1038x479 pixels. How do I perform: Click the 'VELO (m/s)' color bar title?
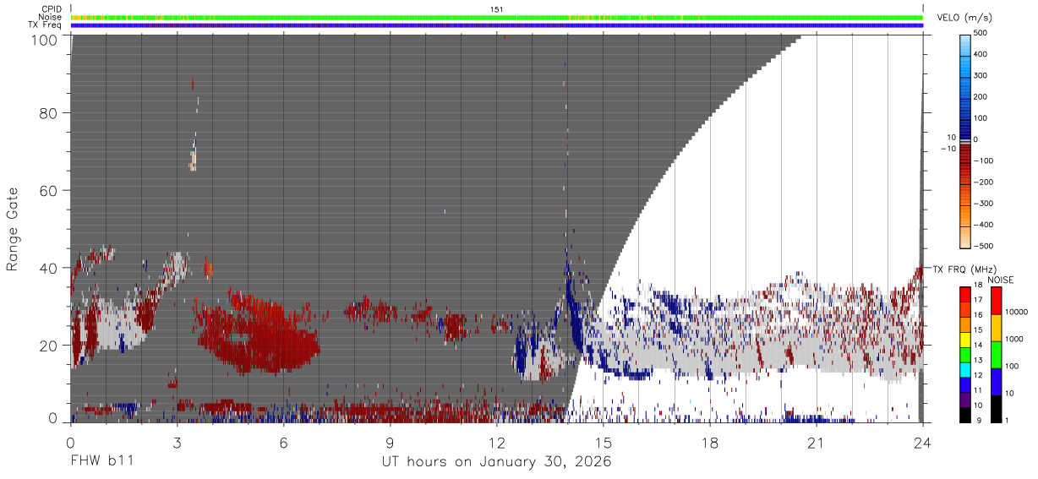point(966,19)
